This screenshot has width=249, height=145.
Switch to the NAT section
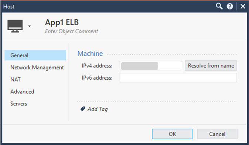coord(16,80)
